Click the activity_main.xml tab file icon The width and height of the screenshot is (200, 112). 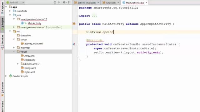point(76,2)
